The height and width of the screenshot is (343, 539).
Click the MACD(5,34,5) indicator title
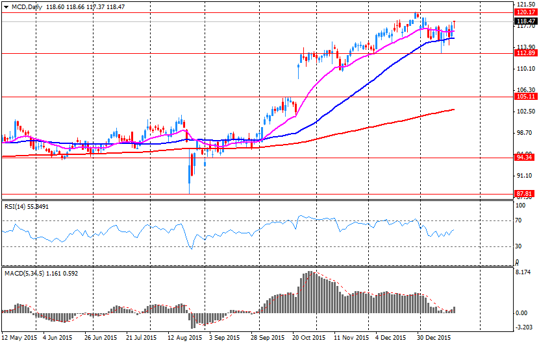pos(24,274)
